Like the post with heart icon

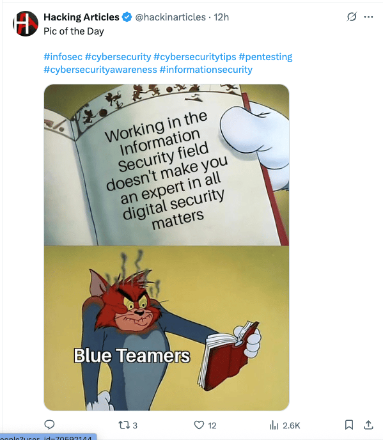pos(199,425)
